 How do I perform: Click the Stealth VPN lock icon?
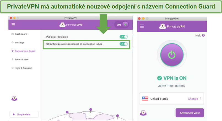tap(12, 59)
